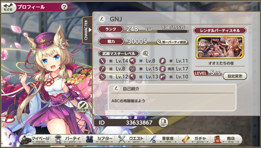Click the whip weapon icon at Lv.15
The height and width of the screenshot is (148, 261).
(x=133, y=69)
